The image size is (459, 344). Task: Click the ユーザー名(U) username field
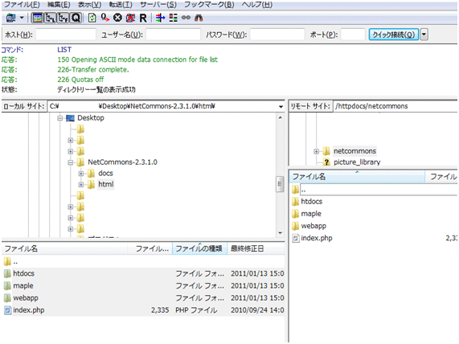pos(174,35)
